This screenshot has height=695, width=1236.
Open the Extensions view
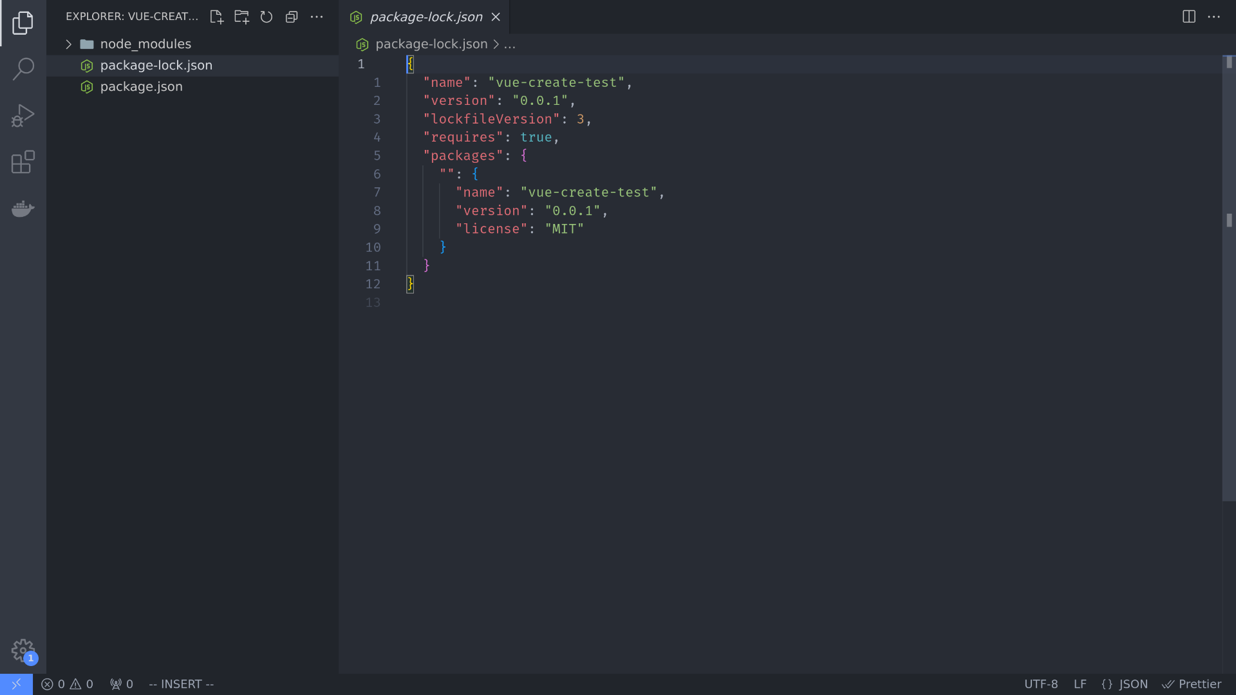pyautogui.click(x=23, y=162)
